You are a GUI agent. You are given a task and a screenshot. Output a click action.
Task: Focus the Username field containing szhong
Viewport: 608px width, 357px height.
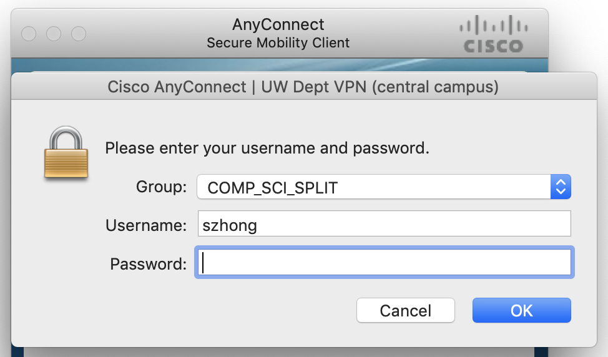coord(383,224)
